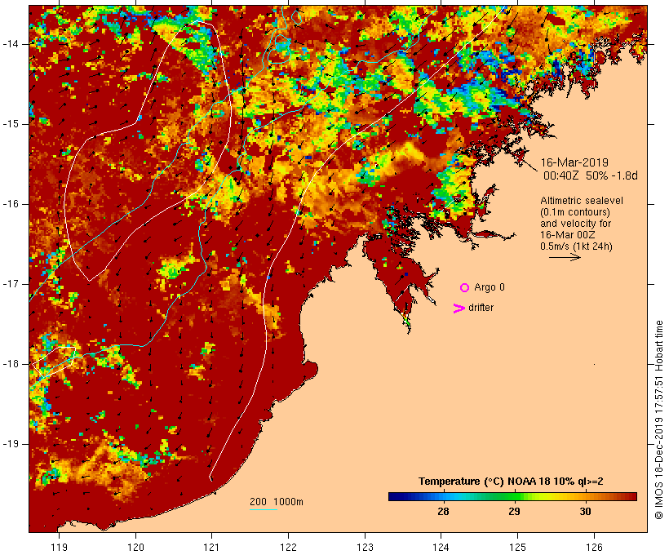669x555 pixels.
Task: Click the '-16' latitude axis label
Action: [x=11, y=204]
